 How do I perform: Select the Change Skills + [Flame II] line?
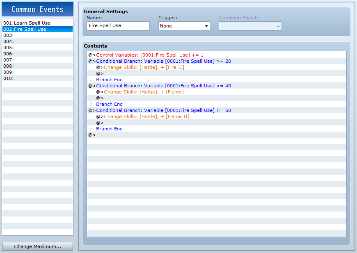(x=217, y=116)
